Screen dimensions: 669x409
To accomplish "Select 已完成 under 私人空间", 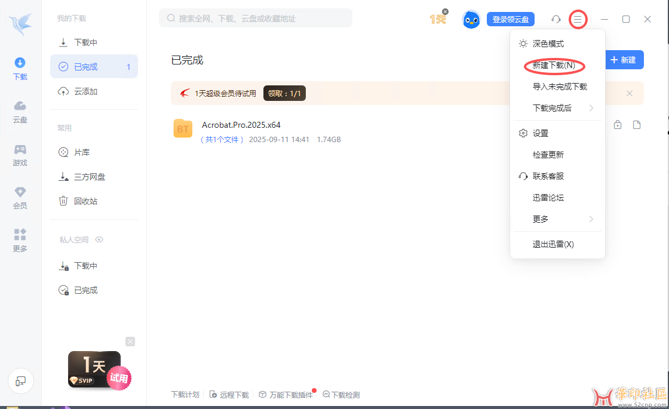I will [94, 290].
